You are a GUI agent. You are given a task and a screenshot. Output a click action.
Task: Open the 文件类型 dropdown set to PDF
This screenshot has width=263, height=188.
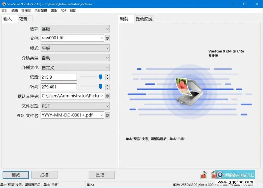[75, 106]
